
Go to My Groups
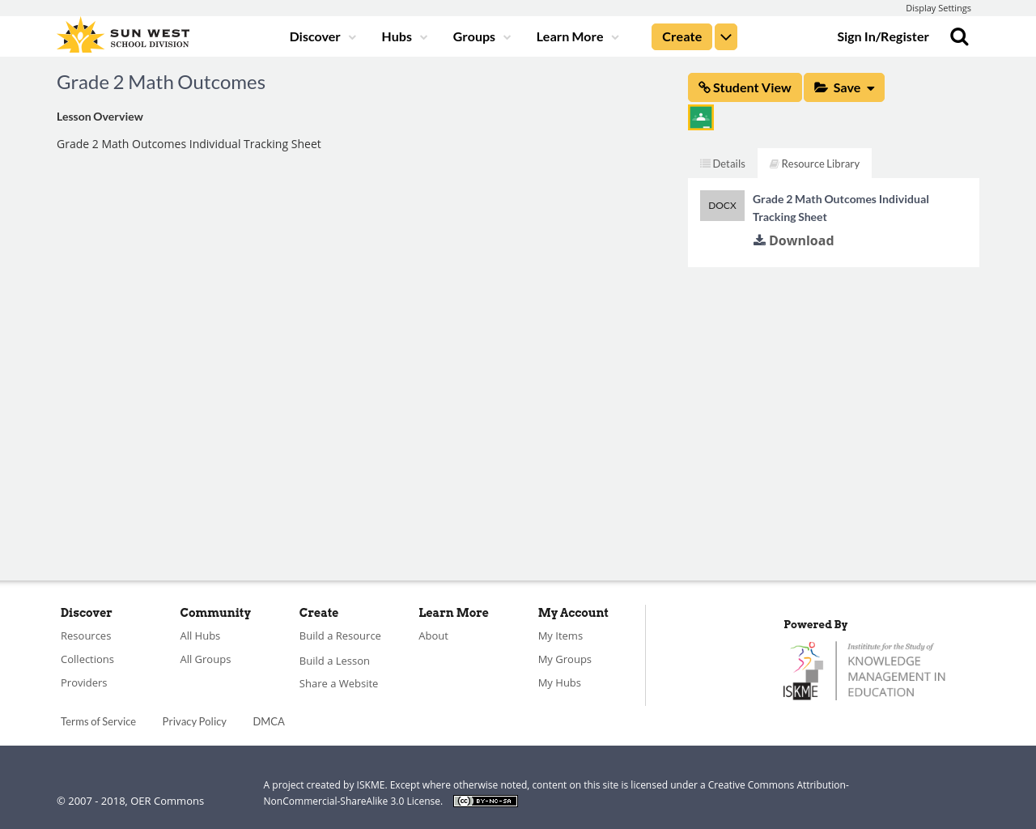tap(565, 660)
